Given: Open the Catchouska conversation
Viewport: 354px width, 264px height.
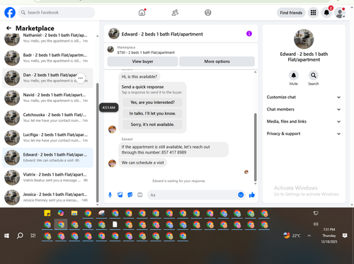Looking at the screenshot, I should pyautogui.click(x=47, y=117).
